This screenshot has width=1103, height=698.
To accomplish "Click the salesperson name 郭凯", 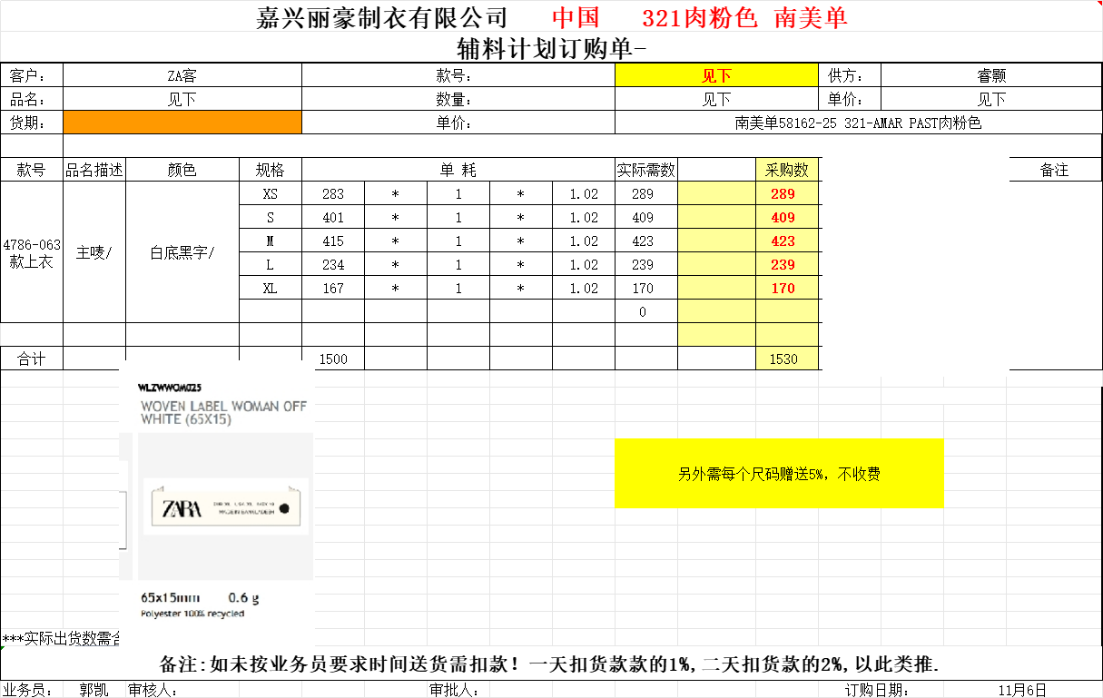I will [94, 690].
